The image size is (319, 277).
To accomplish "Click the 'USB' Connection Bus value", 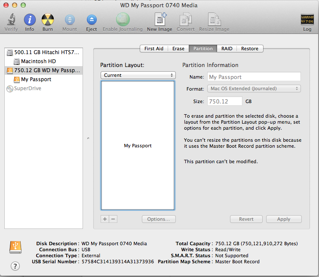I will (x=86, y=250).
